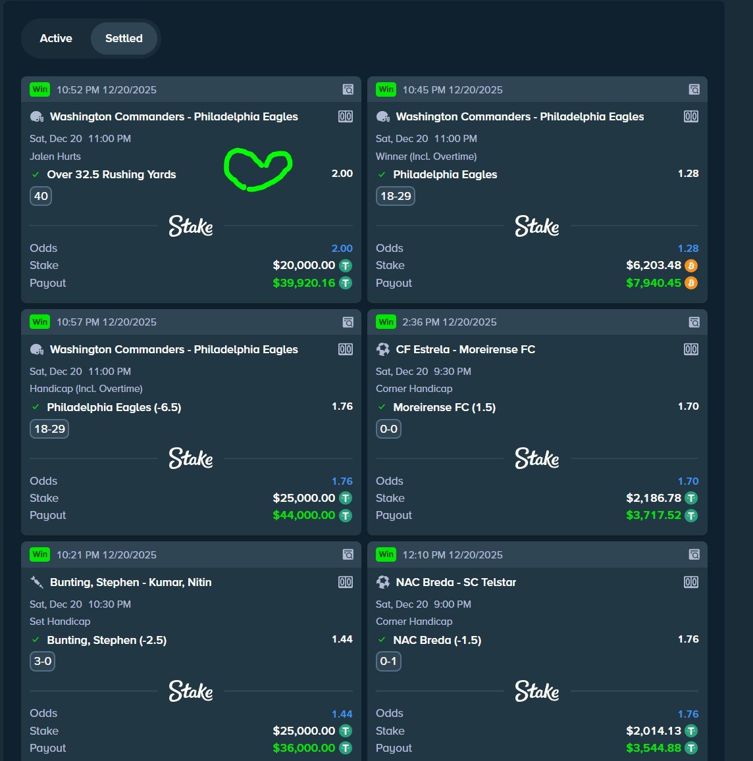Click Tether icon next to $3,717.52 payout
The height and width of the screenshot is (761, 753).
point(691,516)
